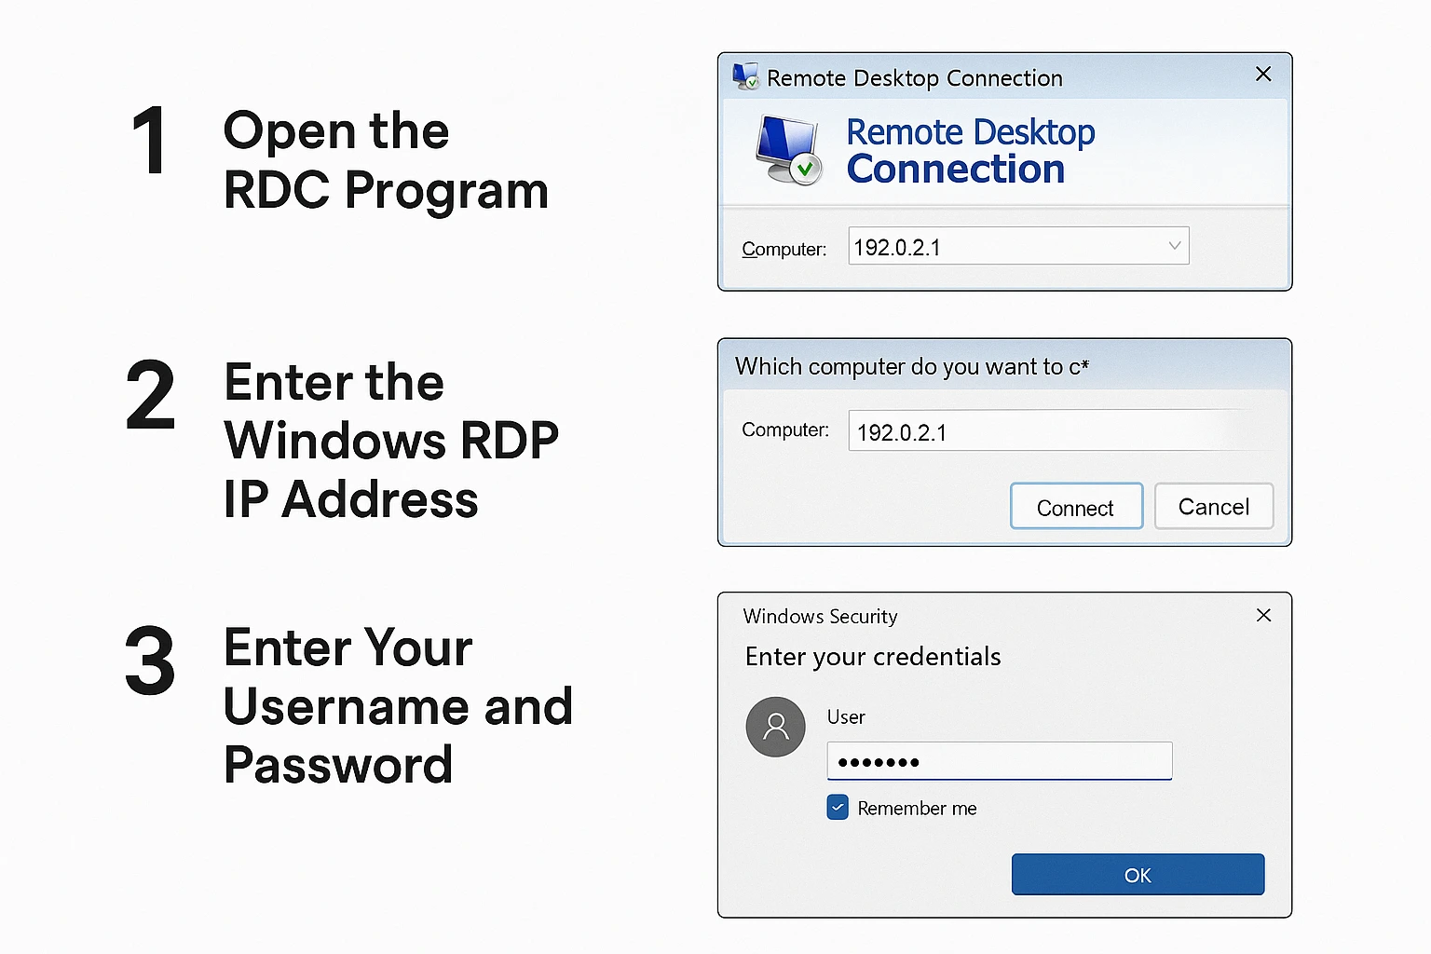The image size is (1431, 954).
Task: Click the 'Windows Security' title text
Action: point(820,617)
